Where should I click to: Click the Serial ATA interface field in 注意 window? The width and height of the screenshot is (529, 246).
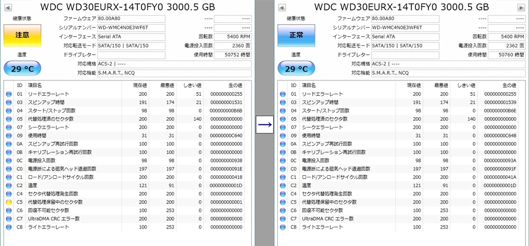coord(131,37)
